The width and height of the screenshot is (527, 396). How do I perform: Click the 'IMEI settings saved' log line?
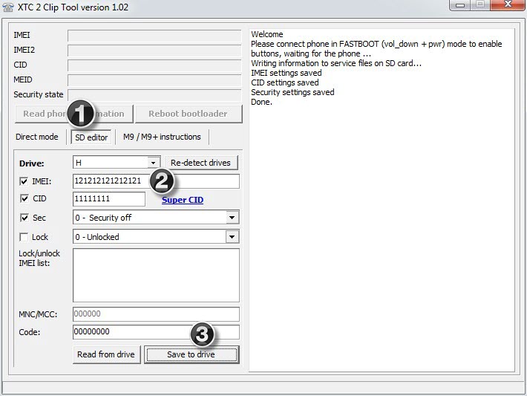pos(287,73)
